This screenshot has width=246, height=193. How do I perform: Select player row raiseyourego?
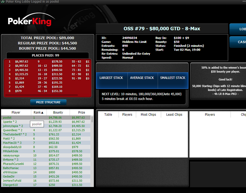46,155
